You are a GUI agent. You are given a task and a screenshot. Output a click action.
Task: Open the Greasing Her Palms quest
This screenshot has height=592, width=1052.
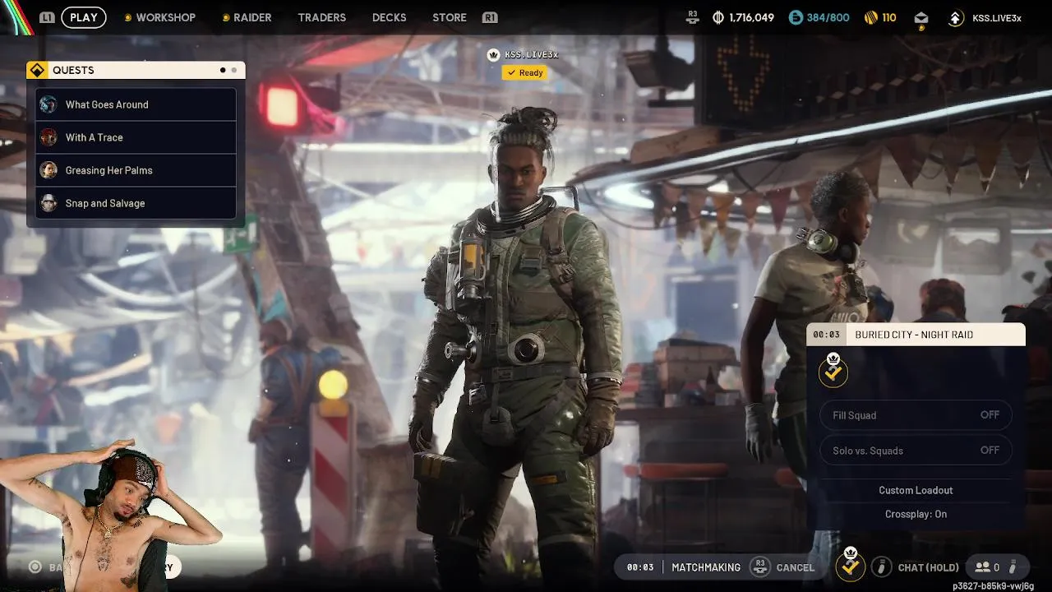pyautogui.click(x=136, y=170)
